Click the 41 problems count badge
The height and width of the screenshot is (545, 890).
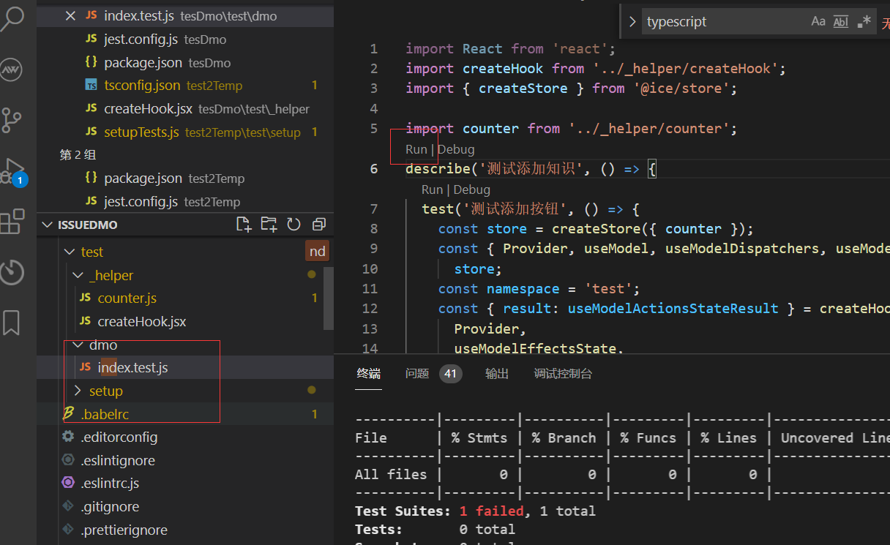pyautogui.click(x=450, y=374)
